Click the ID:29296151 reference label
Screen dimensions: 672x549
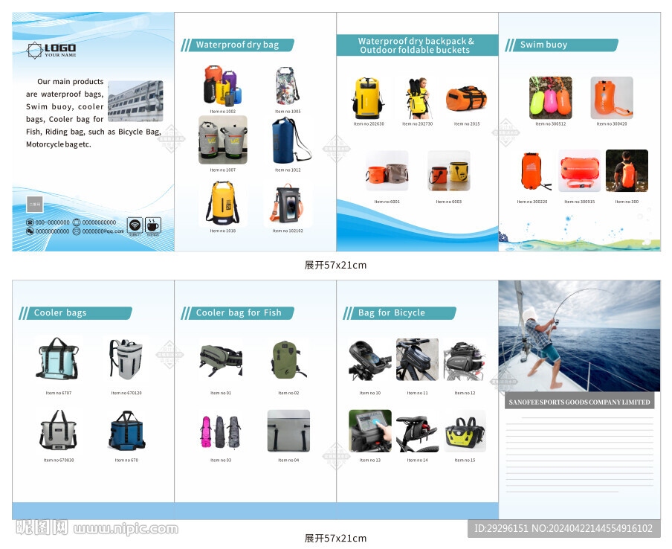502,528
